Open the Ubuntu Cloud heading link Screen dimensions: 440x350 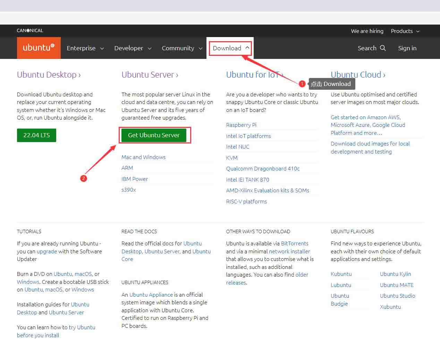358,75
